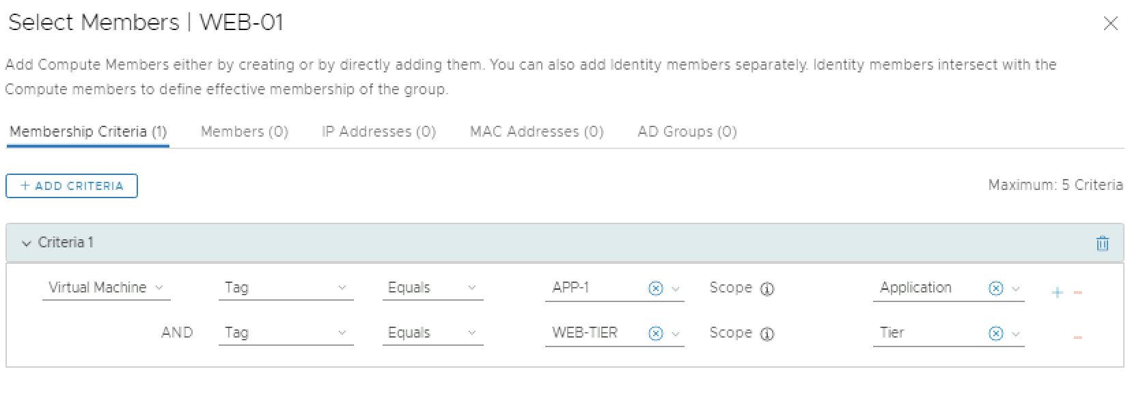Remove the second condition row with minus

click(1078, 338)
